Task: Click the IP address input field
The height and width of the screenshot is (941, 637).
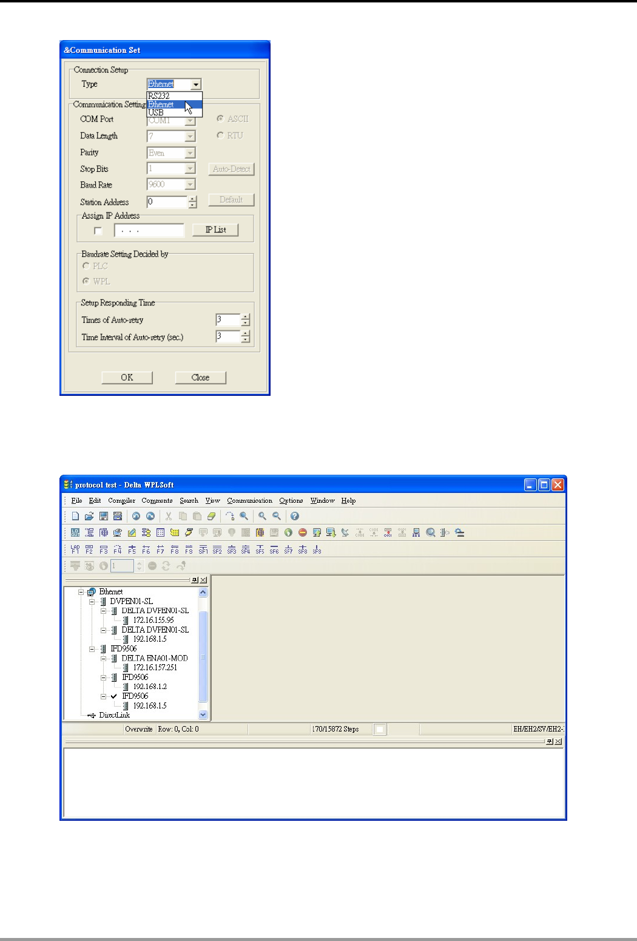Action: click(149, 231)
